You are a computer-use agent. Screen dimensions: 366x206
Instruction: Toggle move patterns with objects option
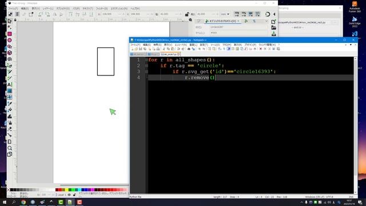point(257,14)
